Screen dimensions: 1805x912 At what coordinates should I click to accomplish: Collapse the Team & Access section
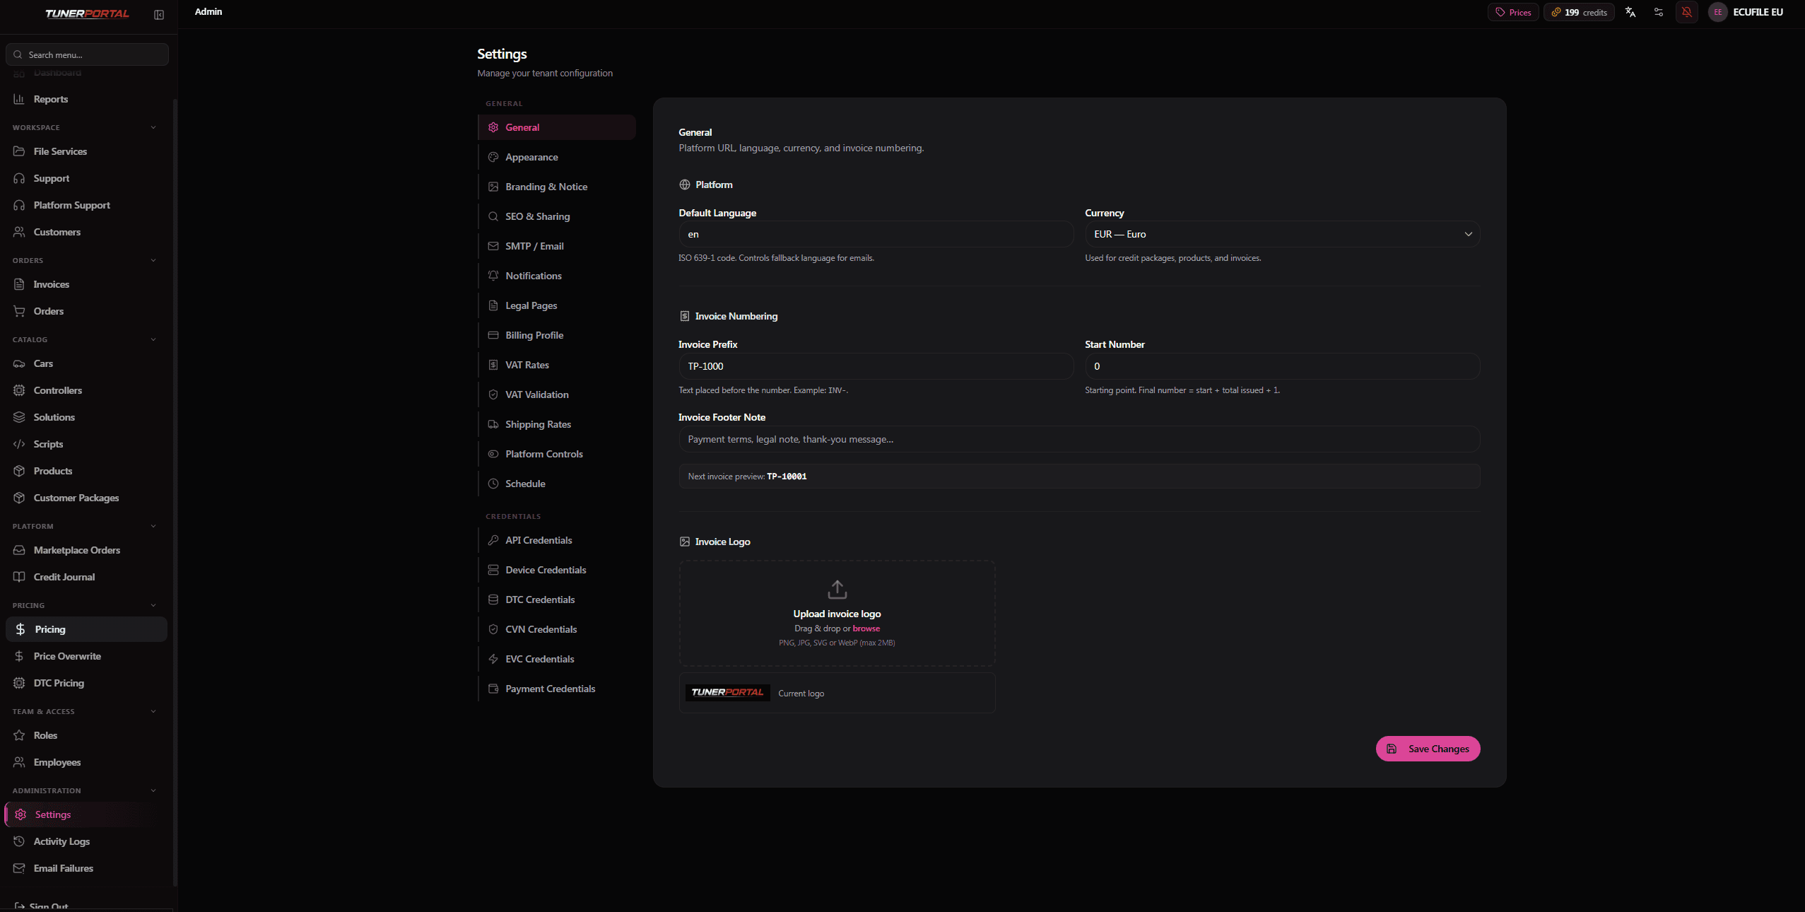pos(153,711)
